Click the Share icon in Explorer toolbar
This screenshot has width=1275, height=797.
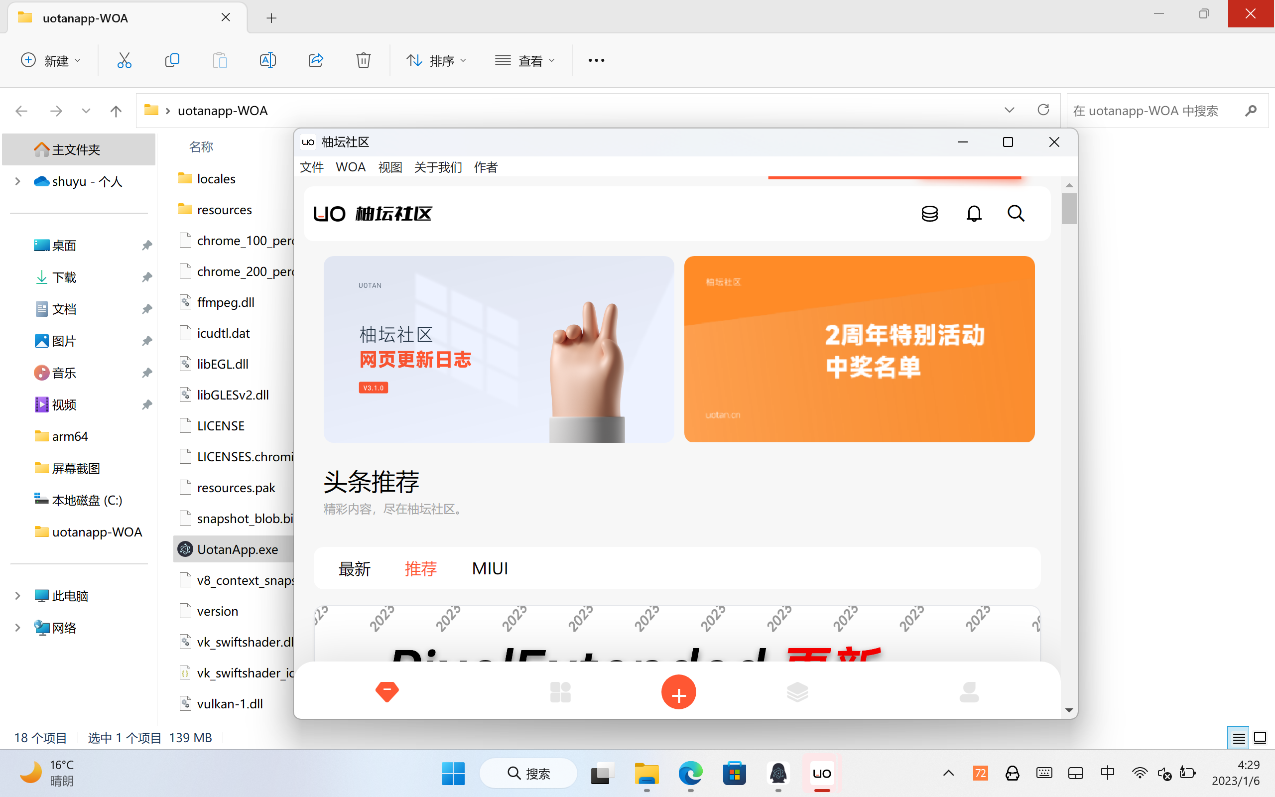click(316, 61)
